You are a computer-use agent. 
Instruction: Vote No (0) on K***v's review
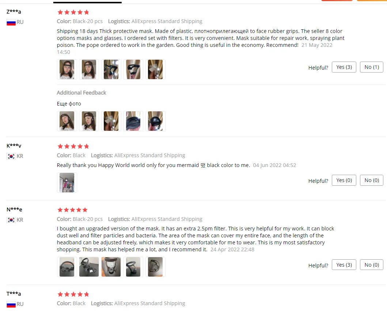371,180
